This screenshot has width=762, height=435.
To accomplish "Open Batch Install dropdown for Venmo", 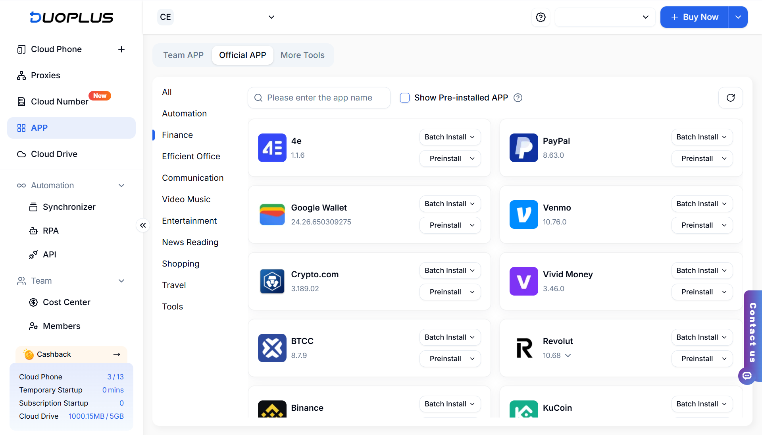I will click(x=702, y=204).
